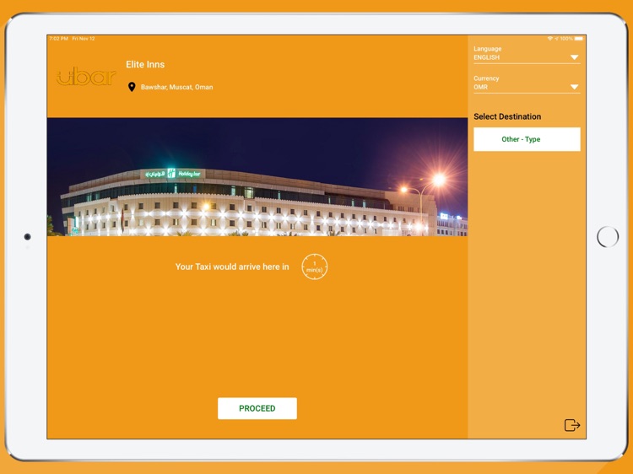Image resolution: width=633 pixels, height=474 pixels.
Task: Click the Elite Inns title
Action: coord(145,65)
